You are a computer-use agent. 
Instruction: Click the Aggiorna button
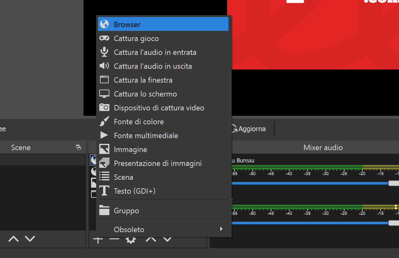[248, 129]
